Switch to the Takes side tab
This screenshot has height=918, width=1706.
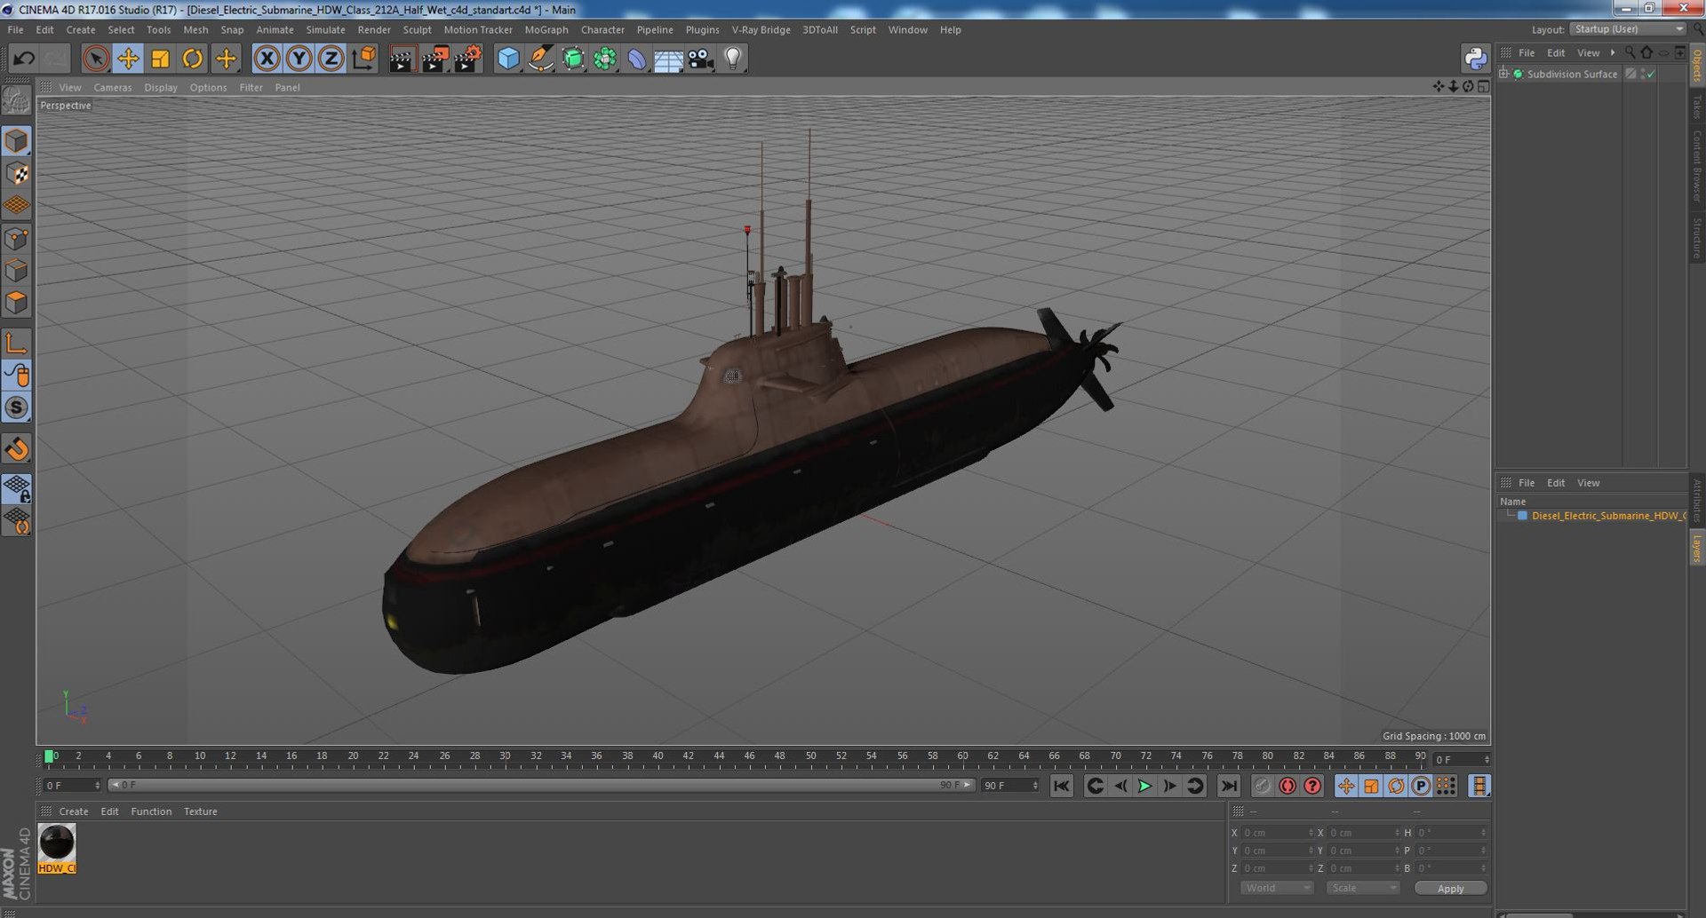coord(1696,107)
